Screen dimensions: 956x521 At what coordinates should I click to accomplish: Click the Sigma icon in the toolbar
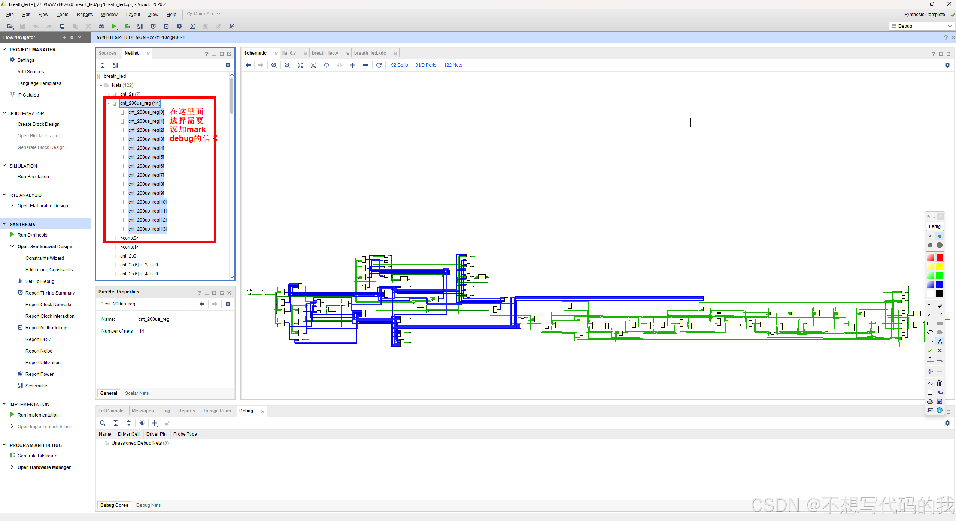192,26
